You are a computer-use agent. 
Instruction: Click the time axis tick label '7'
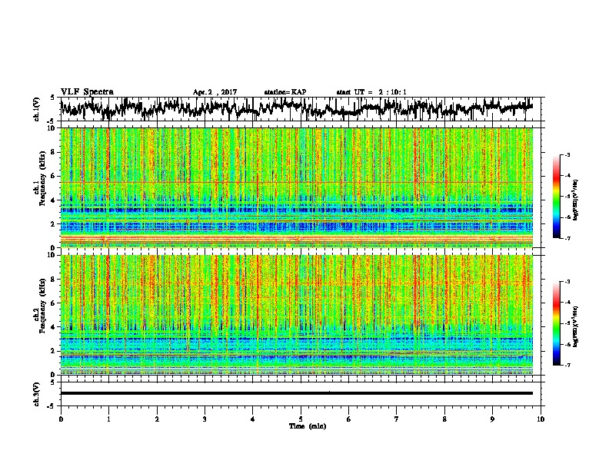pos(397,419)
